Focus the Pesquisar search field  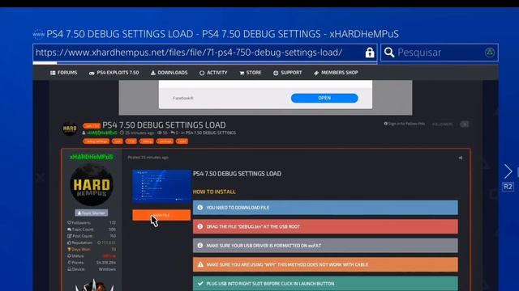(x=440, y=53)
